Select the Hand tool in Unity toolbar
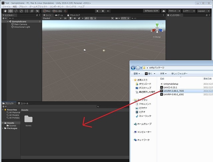 (5, 11)
